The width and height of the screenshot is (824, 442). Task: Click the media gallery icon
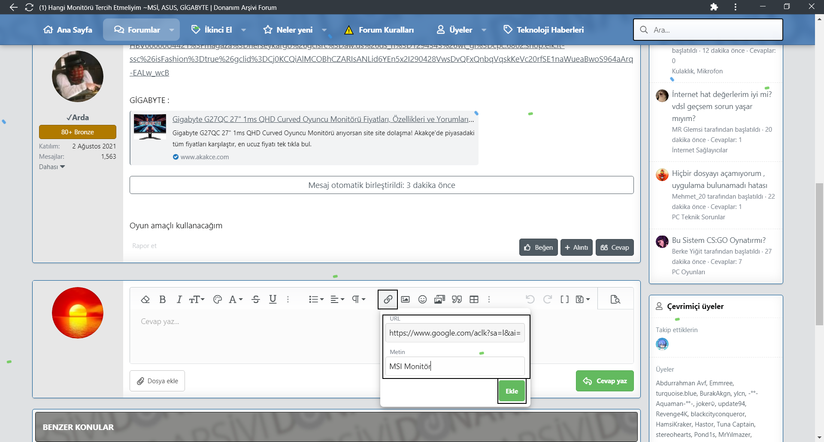click(439, 300)
